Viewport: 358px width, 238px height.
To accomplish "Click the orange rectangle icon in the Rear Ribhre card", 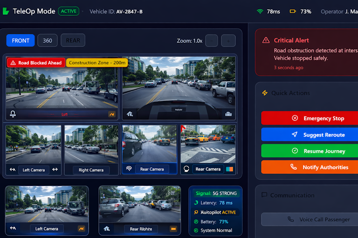I will point(173,229).
